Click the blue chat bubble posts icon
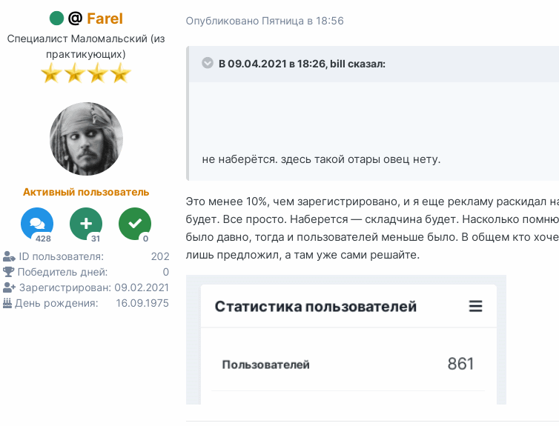Image resolution: width=559 pixels, height=426 pixels. point(37,223)
